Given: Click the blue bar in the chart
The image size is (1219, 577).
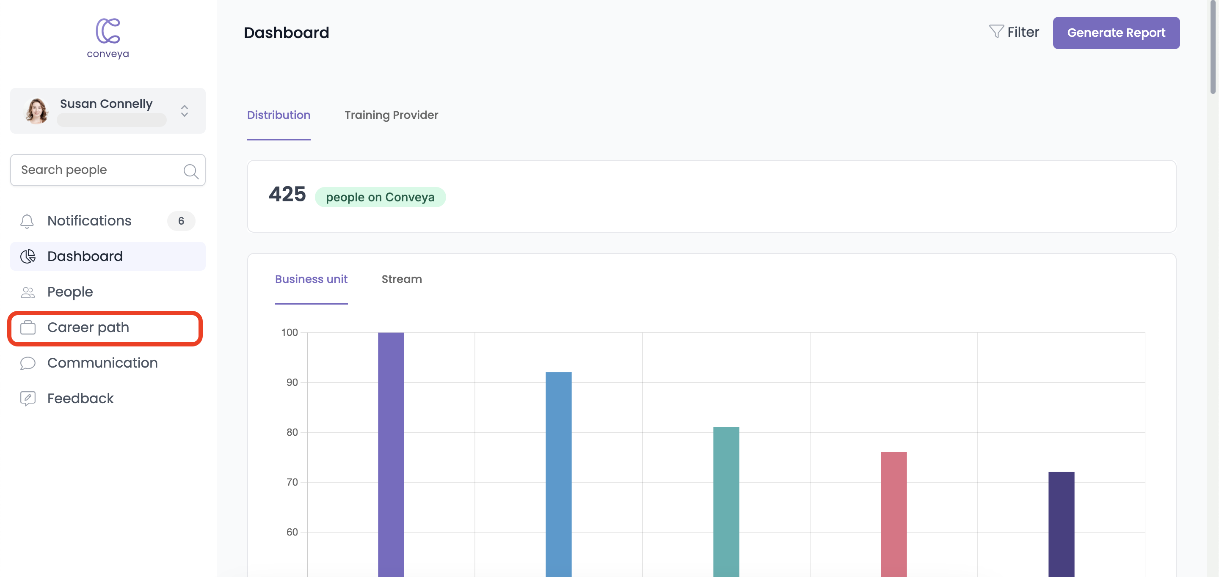Looking at the screenshot, I should click(x=558, y=474).
